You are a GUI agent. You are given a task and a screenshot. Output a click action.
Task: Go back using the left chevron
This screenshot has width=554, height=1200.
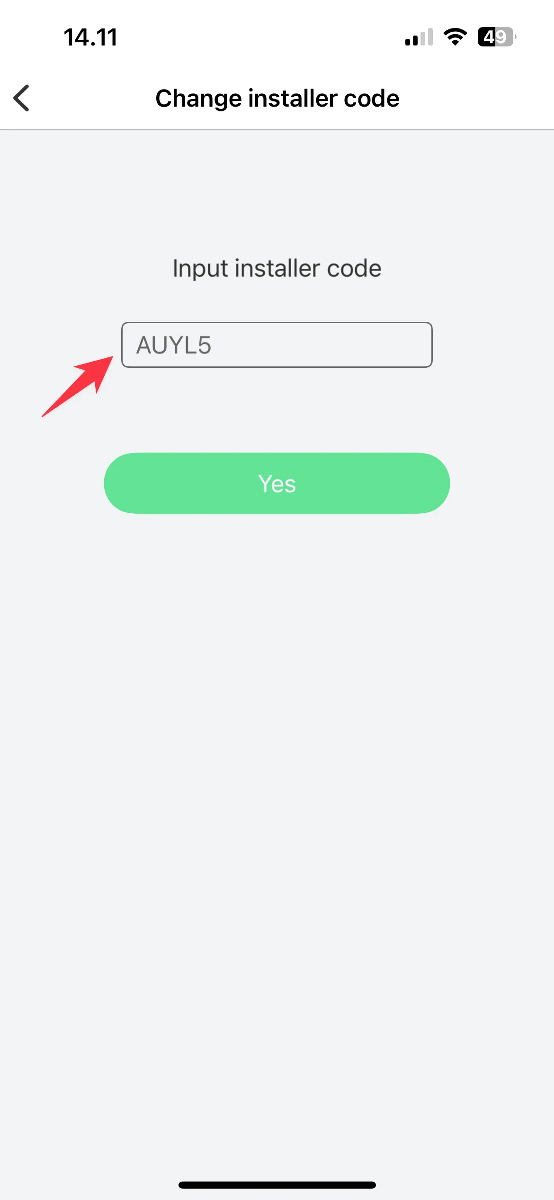click(21, 98)
